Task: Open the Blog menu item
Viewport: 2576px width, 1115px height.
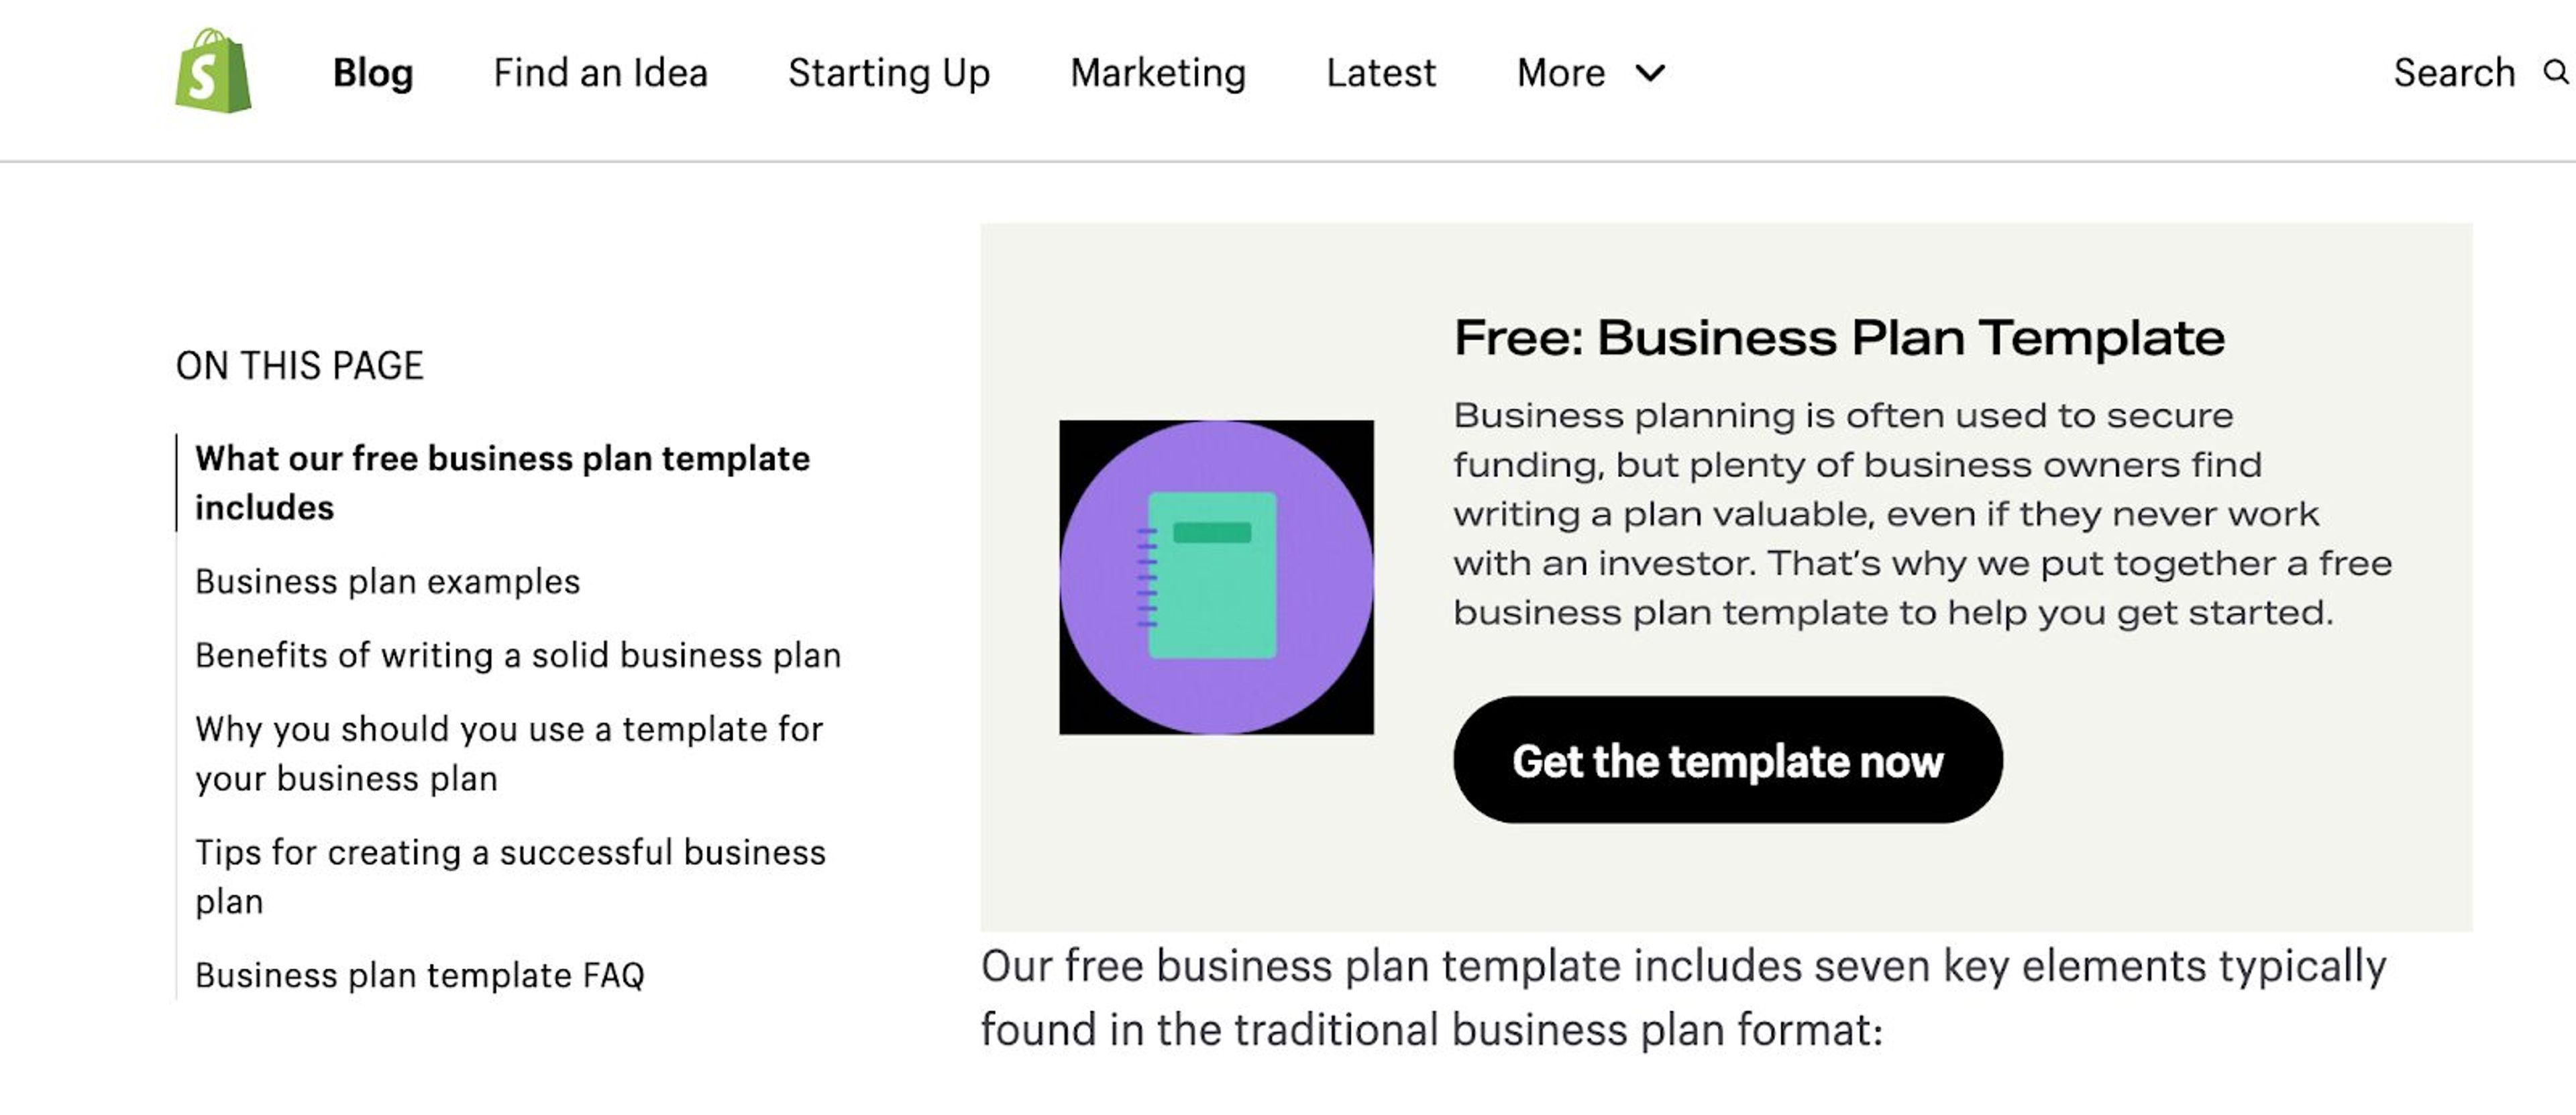Action: (x=371, y=73)
